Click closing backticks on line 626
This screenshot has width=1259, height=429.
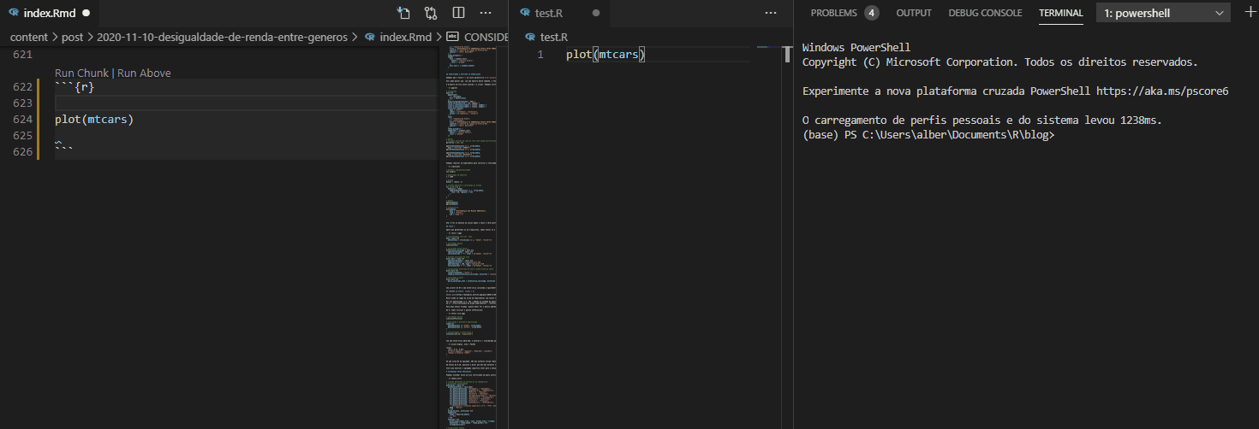tap(63, 152)
